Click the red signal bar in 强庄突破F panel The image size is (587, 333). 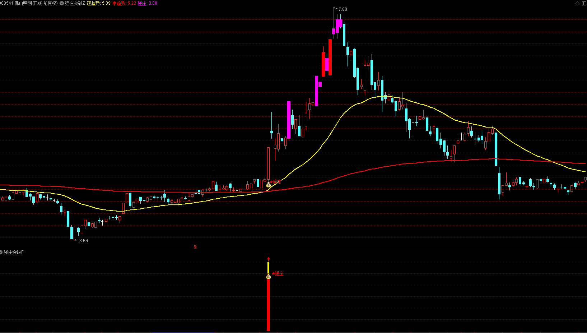268,305
